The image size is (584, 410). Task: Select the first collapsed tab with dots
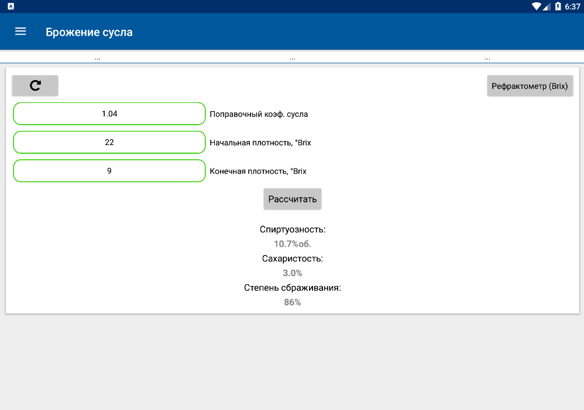(98, 58)
